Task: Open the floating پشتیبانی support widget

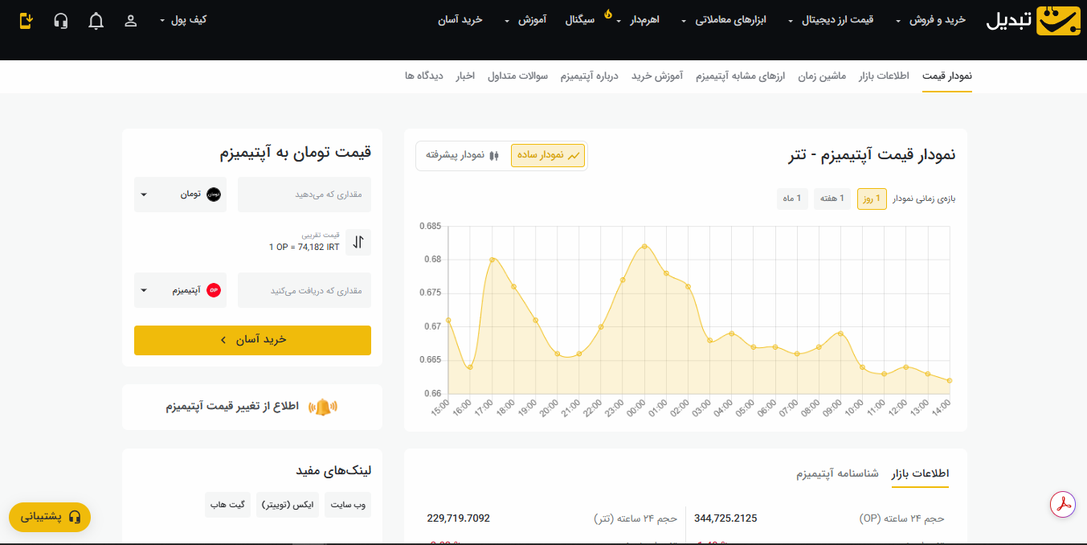Action: click(50, 518)
